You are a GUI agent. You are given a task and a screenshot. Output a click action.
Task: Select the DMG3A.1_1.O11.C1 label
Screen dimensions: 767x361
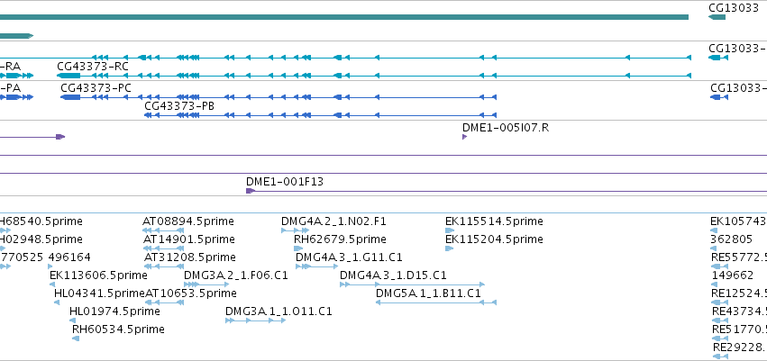click(x=278, y=311)
